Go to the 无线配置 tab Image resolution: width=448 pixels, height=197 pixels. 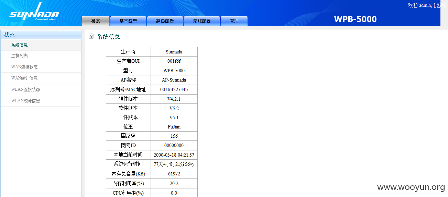(201, 21)
